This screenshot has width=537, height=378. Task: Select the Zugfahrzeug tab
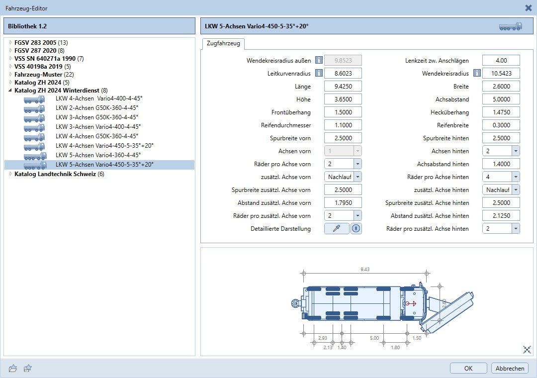coord(223,44)
